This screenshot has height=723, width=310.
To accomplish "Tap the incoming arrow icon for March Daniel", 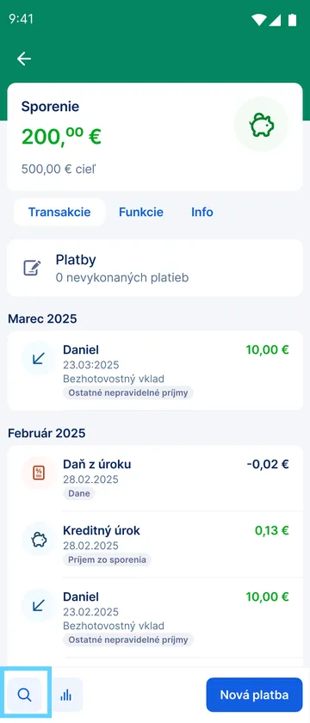I will coord(38,358).
